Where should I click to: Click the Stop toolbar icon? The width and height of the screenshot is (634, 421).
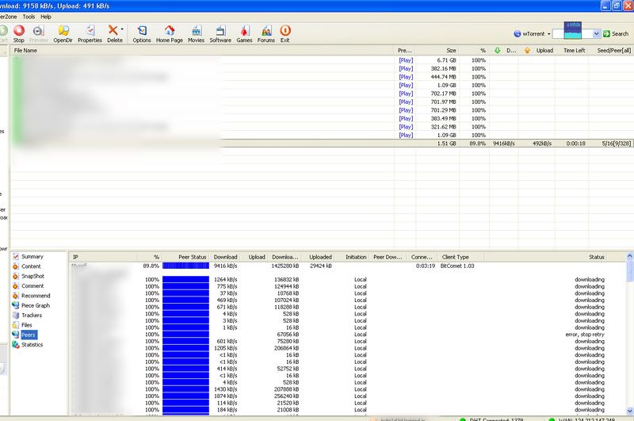tap(18, 34)
